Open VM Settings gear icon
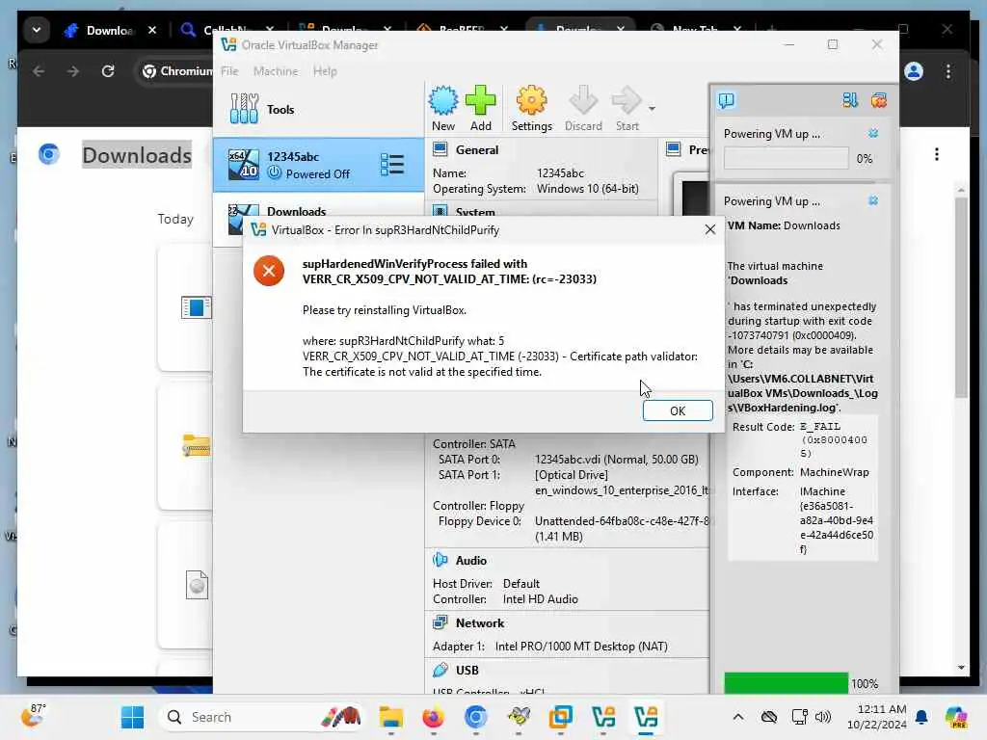Screen dimensions: 987x740 pyautogui.click(x=531, y=108)
